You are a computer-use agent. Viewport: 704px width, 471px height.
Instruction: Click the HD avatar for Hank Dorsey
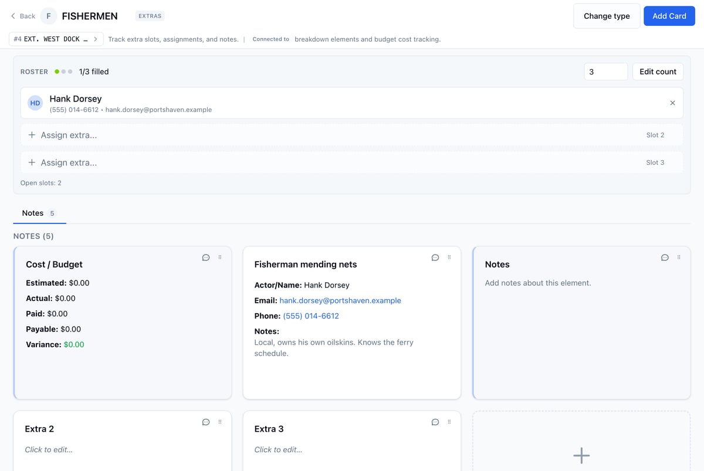point(35,103)
